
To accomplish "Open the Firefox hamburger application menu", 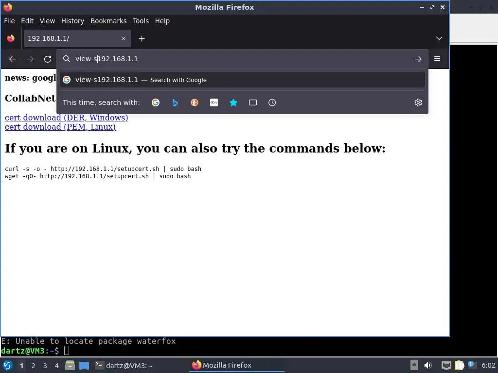I will click(x=437, y=59).
